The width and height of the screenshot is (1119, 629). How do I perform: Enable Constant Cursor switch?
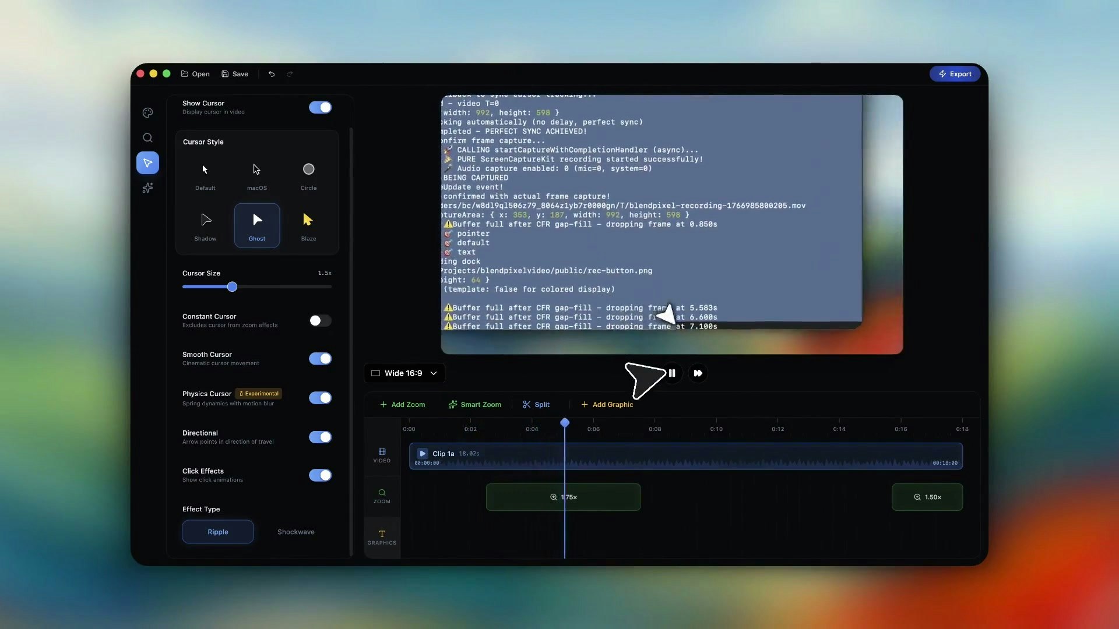(320, 321)
